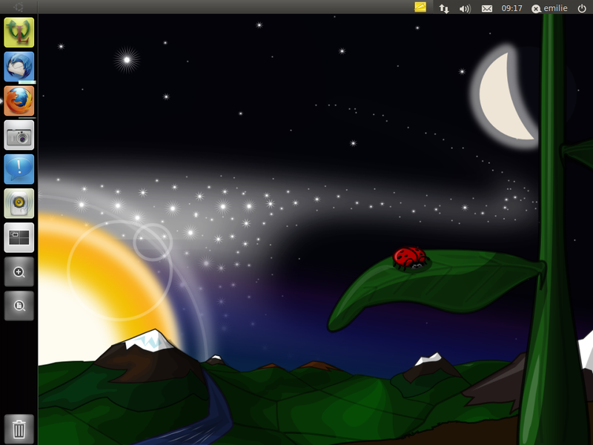Open the network connections indicator
The width and height of the screenshot is (593, 445).
click(x=444, y=8)
